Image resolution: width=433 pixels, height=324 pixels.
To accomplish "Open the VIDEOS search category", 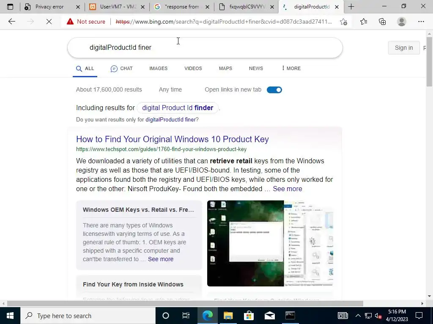I will tap(193, 68).
